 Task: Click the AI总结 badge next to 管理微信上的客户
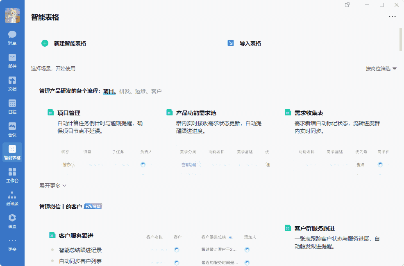tap(93, 206)
